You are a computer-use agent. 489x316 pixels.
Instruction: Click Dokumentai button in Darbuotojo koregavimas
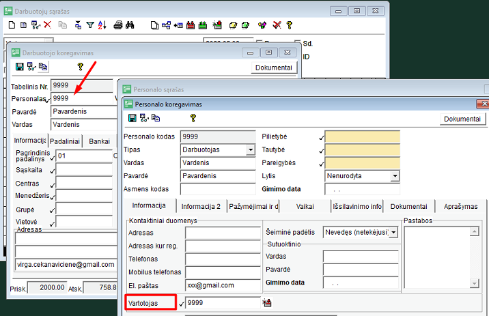point(274,68)
